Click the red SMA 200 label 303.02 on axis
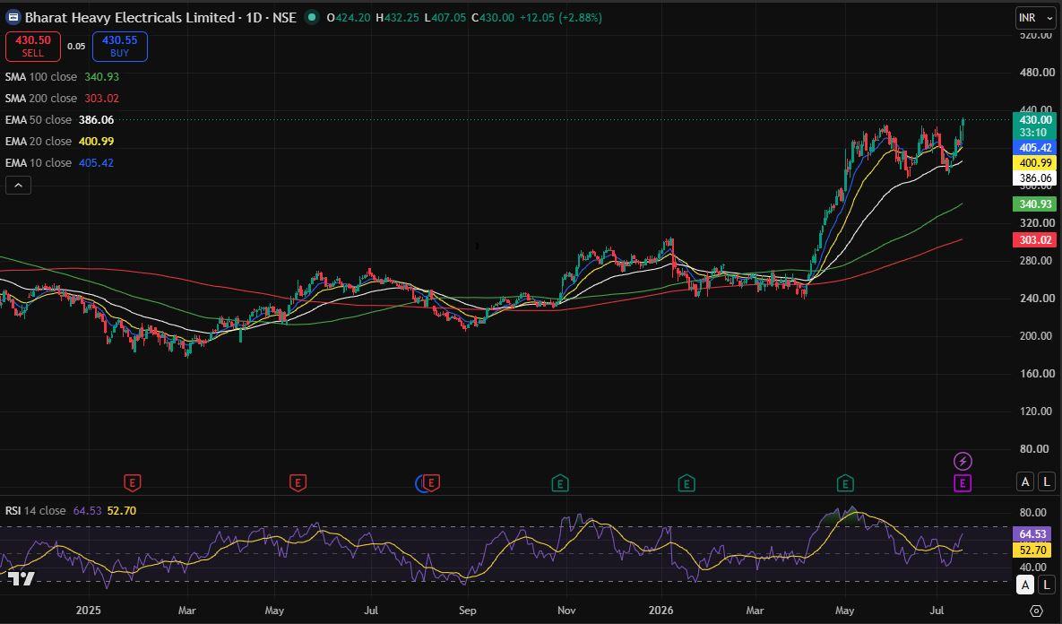1062x624 pixels. [x=1034, y=240]
